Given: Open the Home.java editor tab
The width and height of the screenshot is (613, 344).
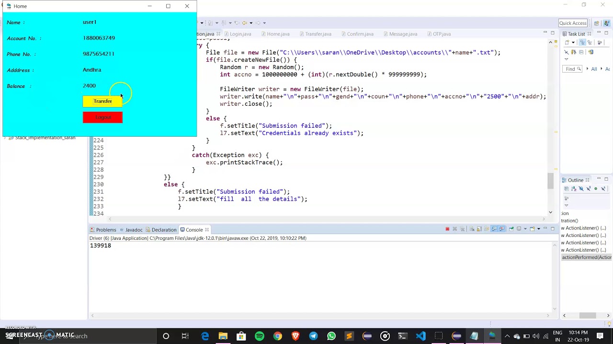Looking at the screenshot, I should (275, 34).
